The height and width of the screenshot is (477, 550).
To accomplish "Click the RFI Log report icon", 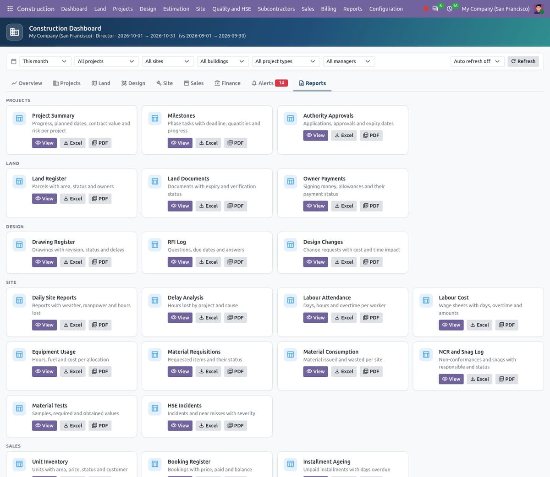I will (x=155, y=244).
